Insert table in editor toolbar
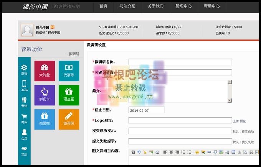261x167 pixels. [x=233, y=152]
